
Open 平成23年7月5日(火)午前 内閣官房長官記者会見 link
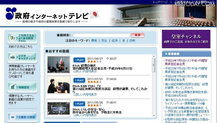tap(186, 62)
